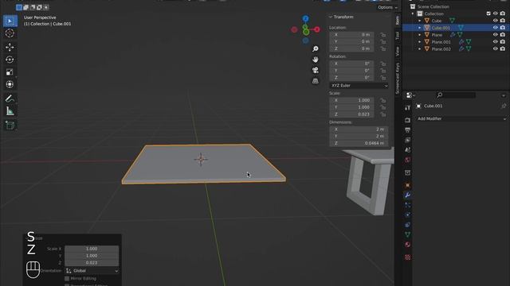Hide Cube.001 in viewport via eye icon
Image resolution: width=510 pixels, height=286 pixels.
click(x=495, y=28)
